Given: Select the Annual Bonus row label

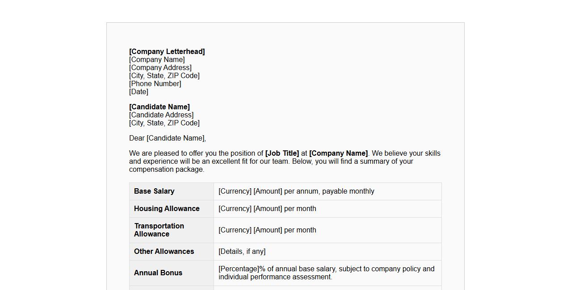Looking at the screenshot, I should [x=158, y=273].
